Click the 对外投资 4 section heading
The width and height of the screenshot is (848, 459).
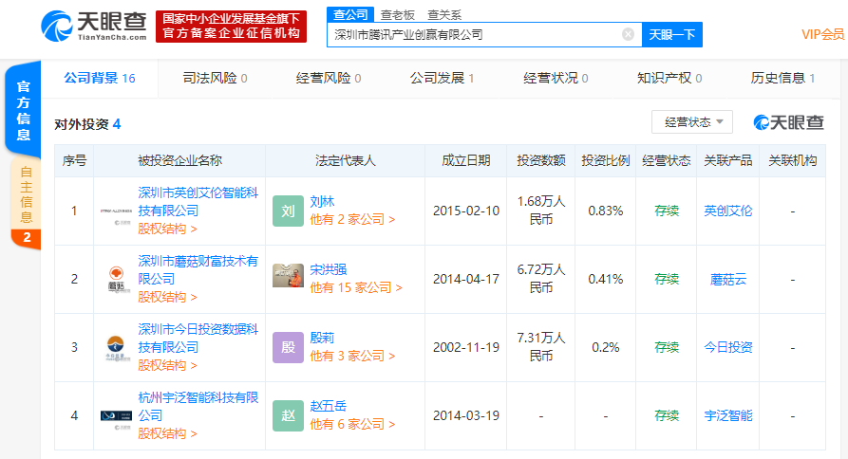point(87,124)
